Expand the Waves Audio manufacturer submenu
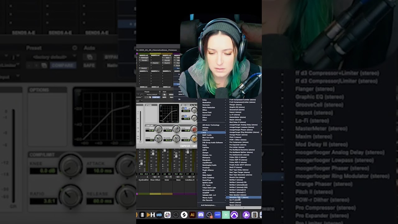The width and height of the screenshot is (398, 224). [211, 198]
